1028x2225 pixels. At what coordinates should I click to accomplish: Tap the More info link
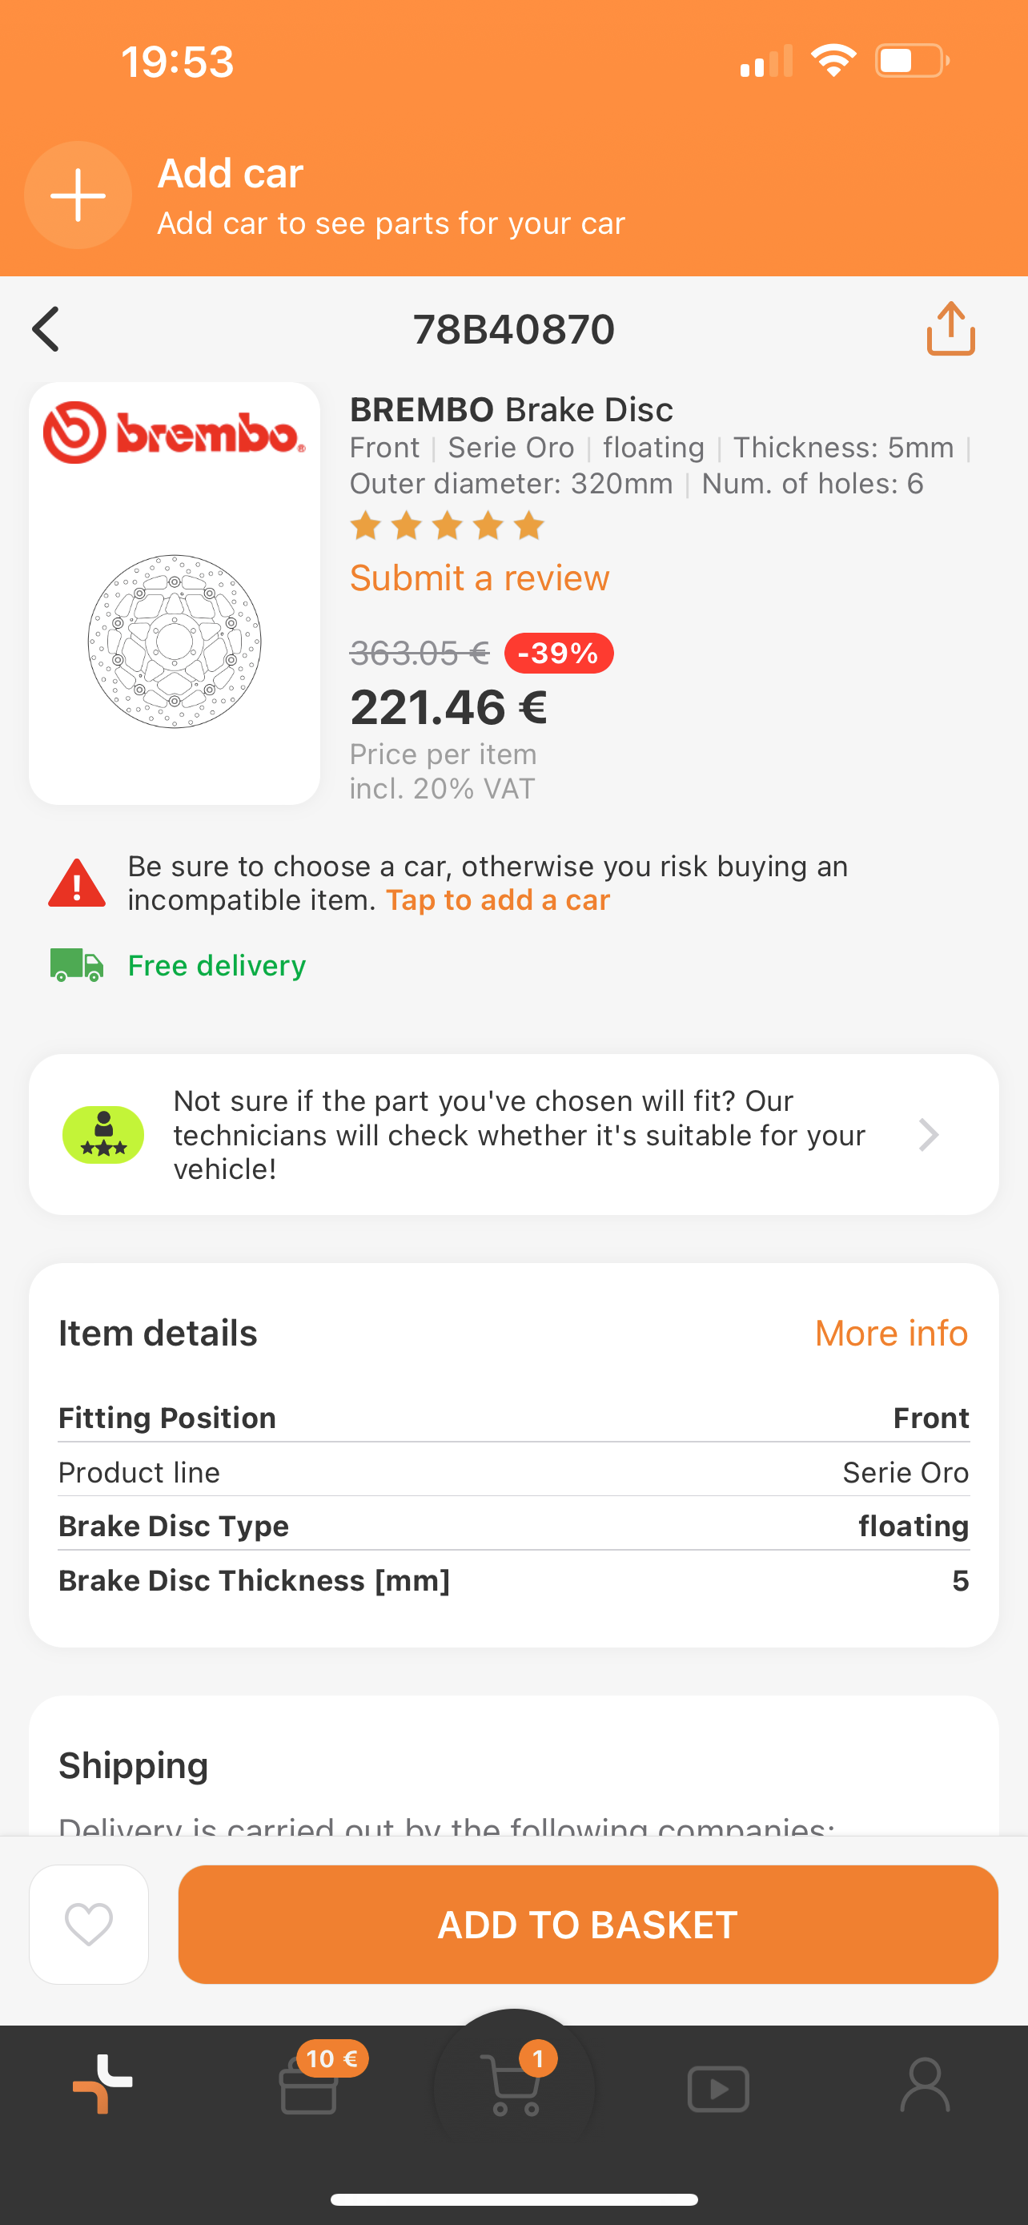point(891,1333)
